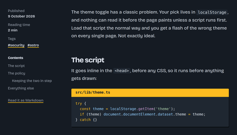This screenshot has width=237, height=135.
Task: Open the 'Read it as Markdown' link
Action: click(26, 100)
